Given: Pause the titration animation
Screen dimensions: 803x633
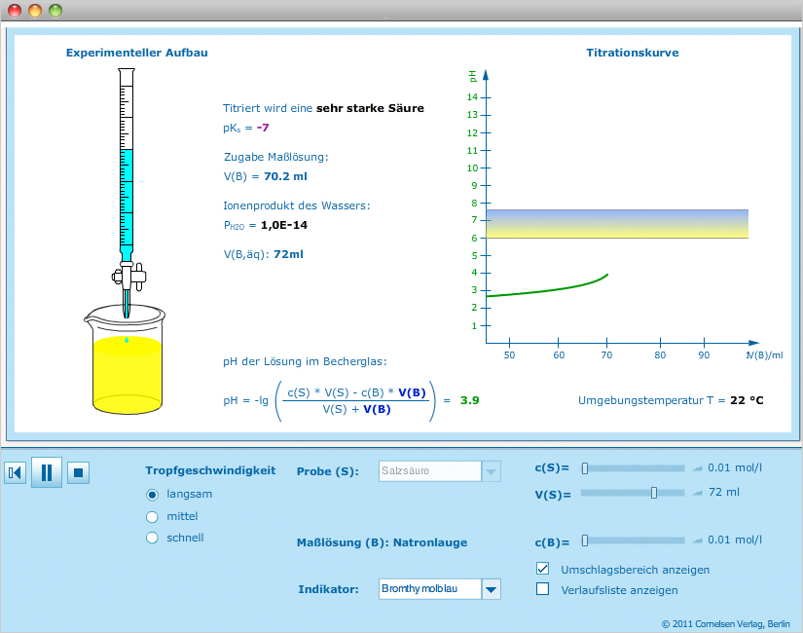Looking at the screenshot, I should click(46, 473).
